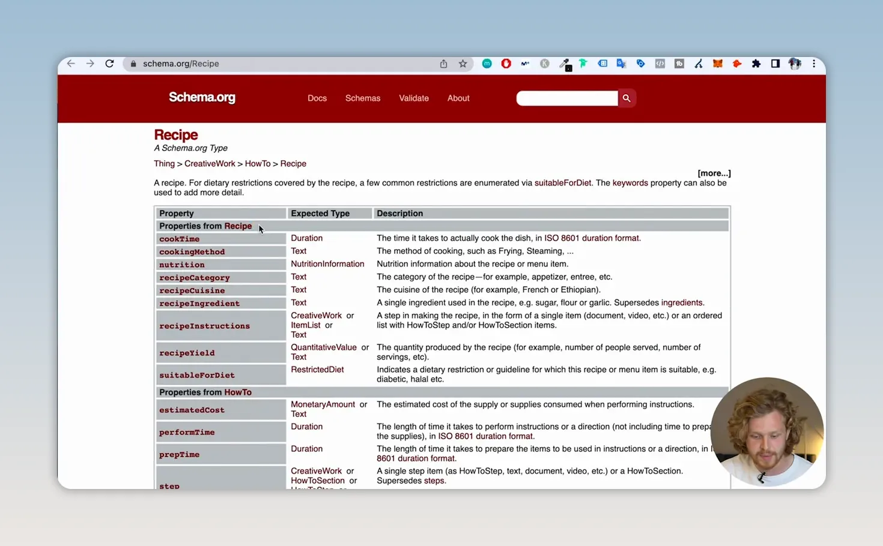Follow the ingredients link in recipeIngredient description
The height and width of the screenshot is (546, 883).
pos(682,303)
